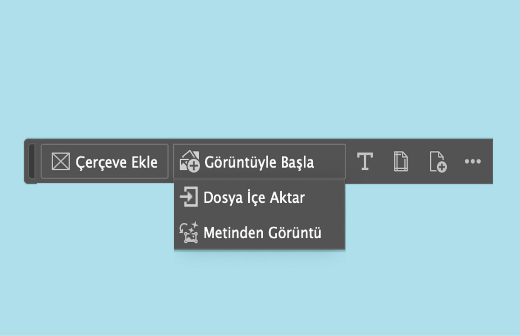Screen dimensions: 520x336
Task: Open the three-dot more options icon
Action: tap(473, 162)
